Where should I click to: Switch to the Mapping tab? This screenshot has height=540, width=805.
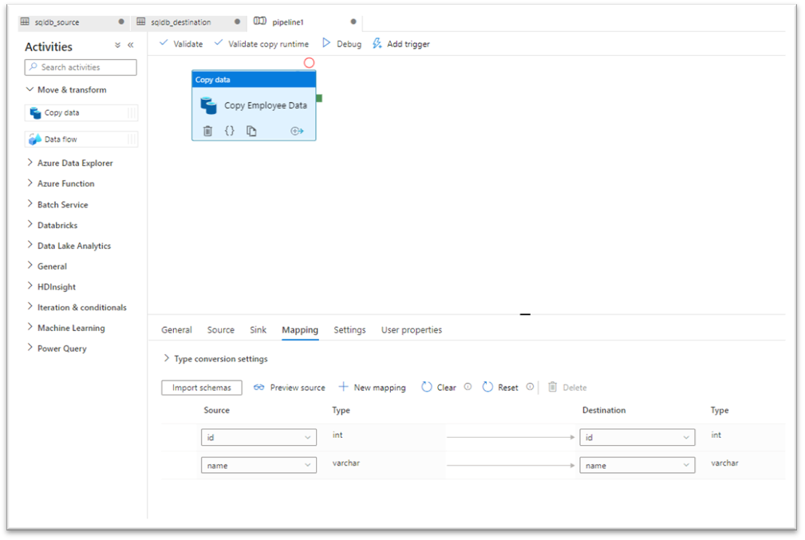click(299, 329)
